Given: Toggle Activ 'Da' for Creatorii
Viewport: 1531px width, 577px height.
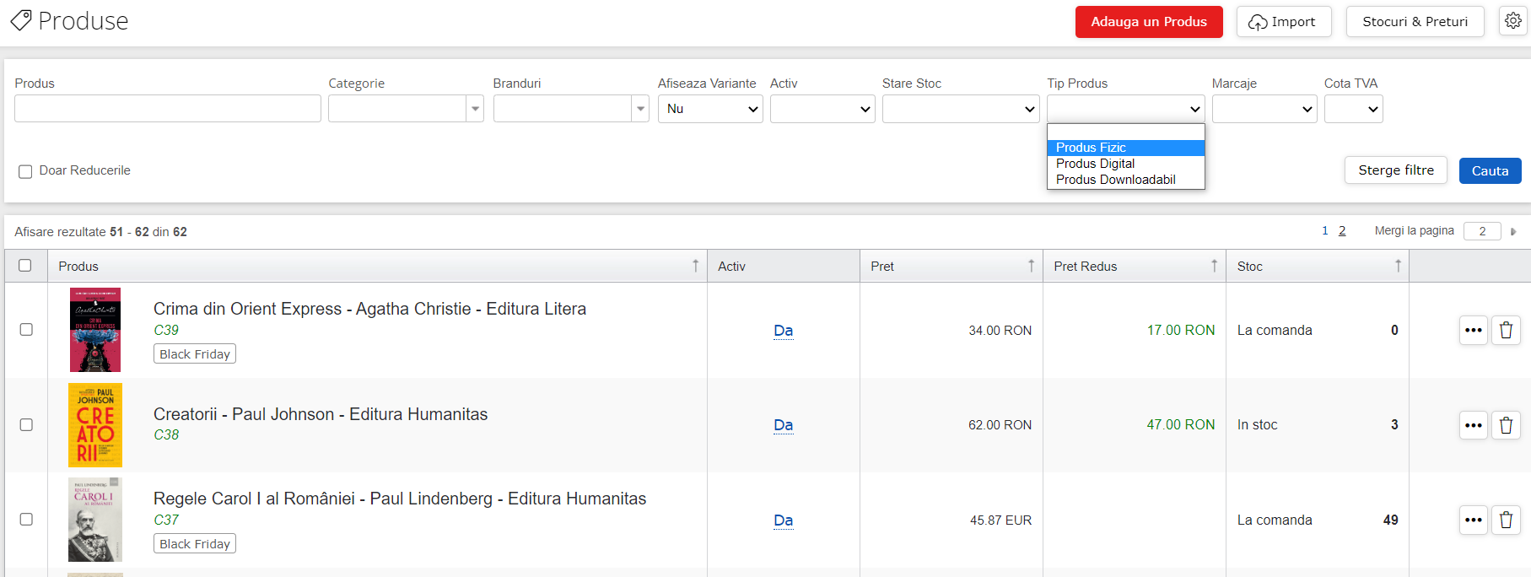Looking at the screenshot, I should (784, 425).
